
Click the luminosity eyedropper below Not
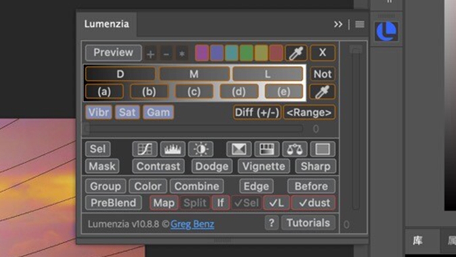click(x=322, y=92)
